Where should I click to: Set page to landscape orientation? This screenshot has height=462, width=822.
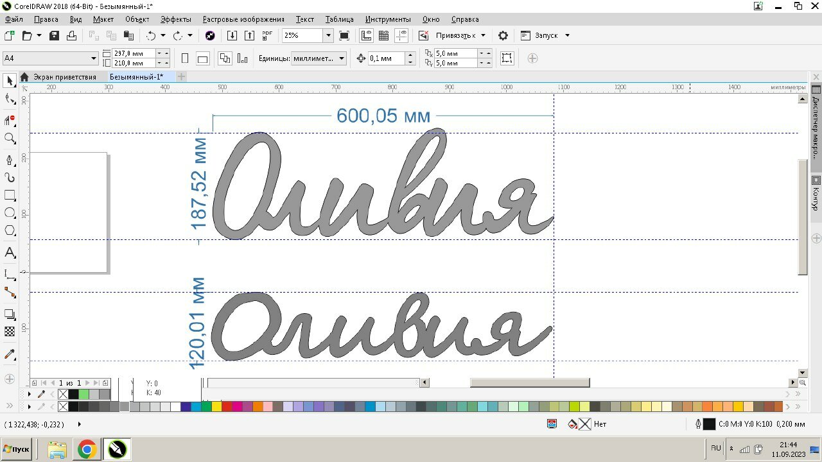click(202, 58)
